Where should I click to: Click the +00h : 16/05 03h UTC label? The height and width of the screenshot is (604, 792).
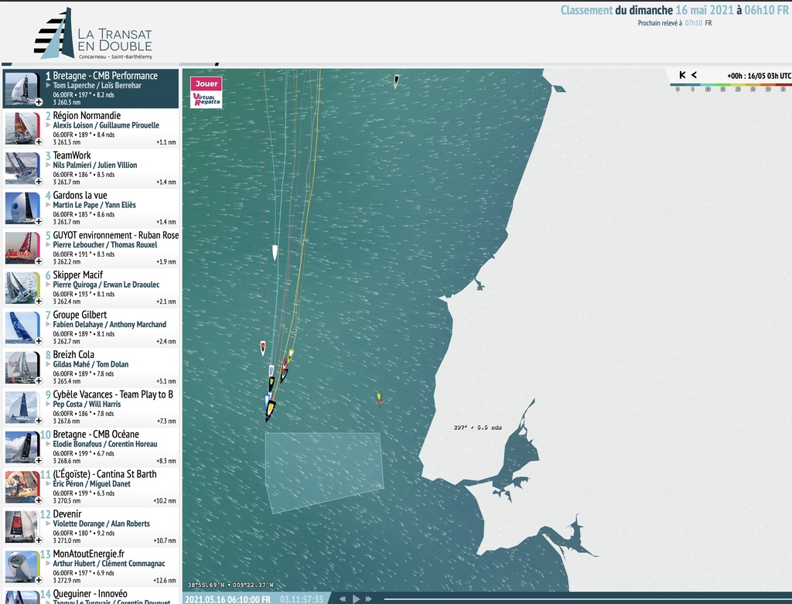(759, 76)
